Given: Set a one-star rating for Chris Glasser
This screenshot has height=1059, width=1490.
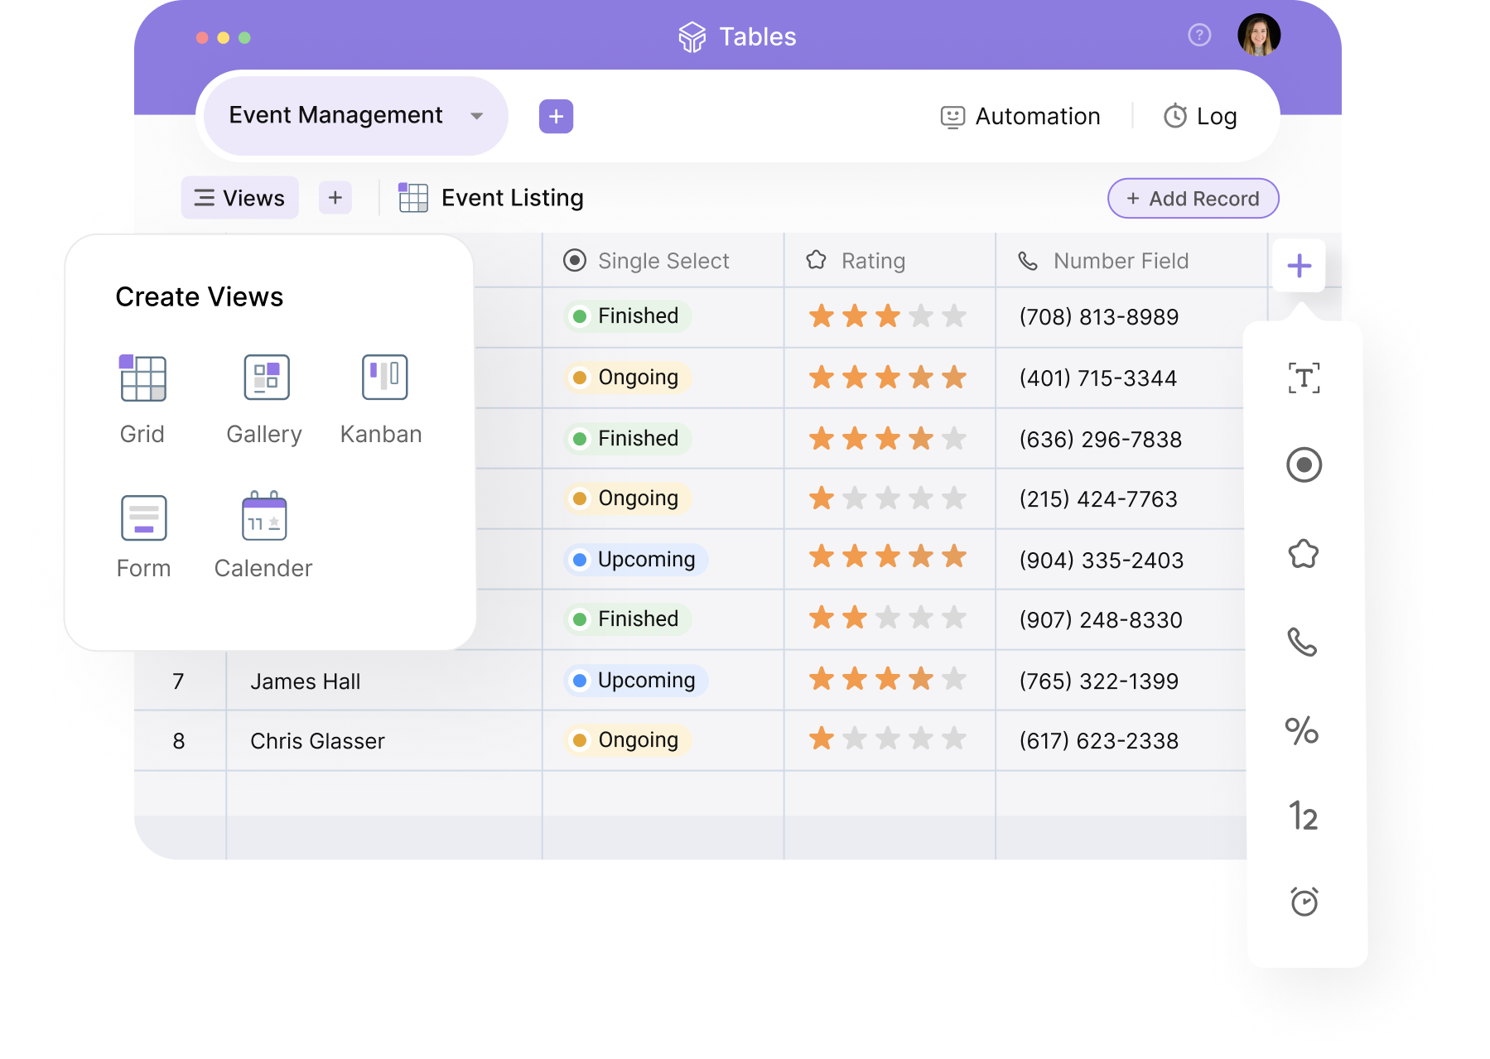Looking at the screenshot, I should click(x=822, y=738).
